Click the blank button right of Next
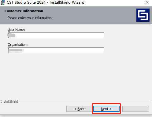Image resolution: width=152 pixels, height=117 pixels. pos(135,109)
